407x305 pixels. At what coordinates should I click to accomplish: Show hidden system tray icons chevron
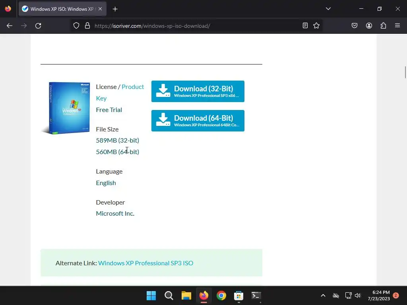pos(323,295)
